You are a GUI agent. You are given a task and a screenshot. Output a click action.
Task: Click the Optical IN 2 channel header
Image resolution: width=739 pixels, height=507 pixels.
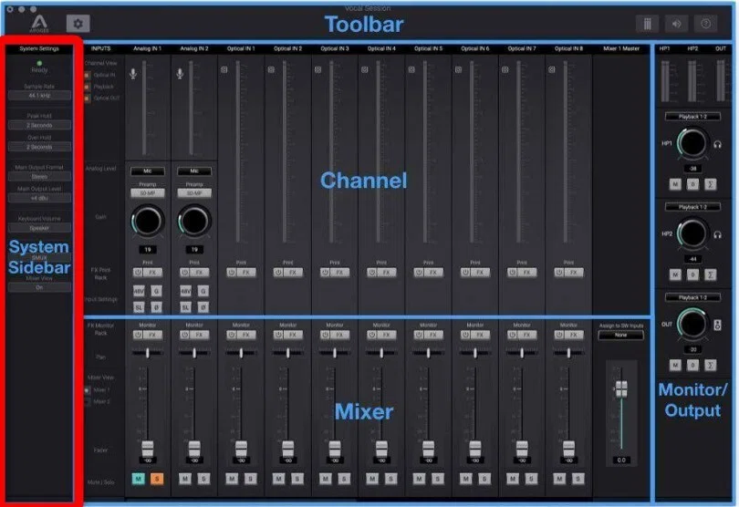pos(288,48)
